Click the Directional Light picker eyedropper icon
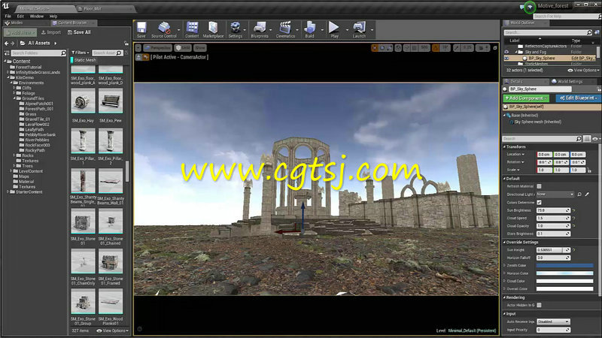The image size is (602, 338). 587,195
